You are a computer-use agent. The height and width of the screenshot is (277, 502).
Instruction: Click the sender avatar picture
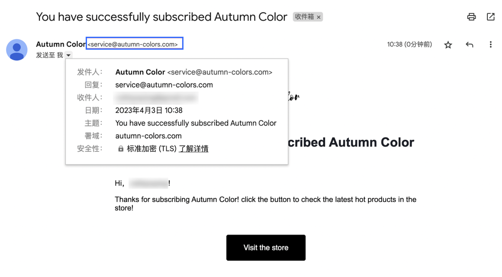[x=16, y=50]
